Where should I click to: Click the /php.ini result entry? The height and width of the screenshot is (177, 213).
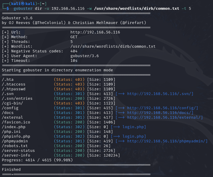tap(11, 132)
